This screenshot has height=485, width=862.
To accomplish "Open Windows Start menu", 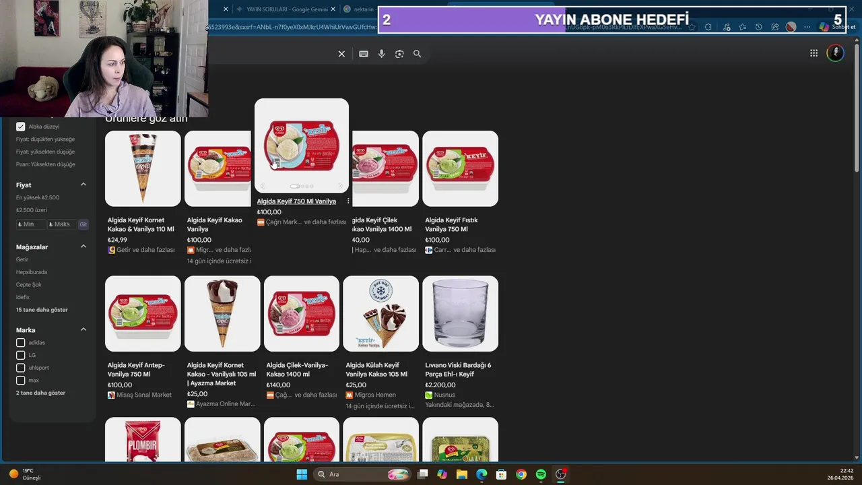I will click(302, 474).
